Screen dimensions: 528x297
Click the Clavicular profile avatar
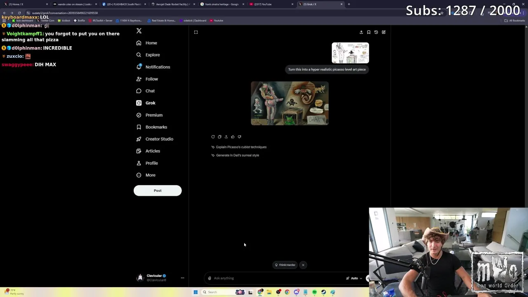(x=140, y=278)
